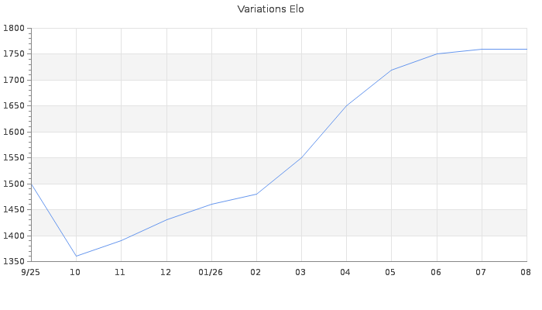Click the line's data point at 02

tap(256, 194)
